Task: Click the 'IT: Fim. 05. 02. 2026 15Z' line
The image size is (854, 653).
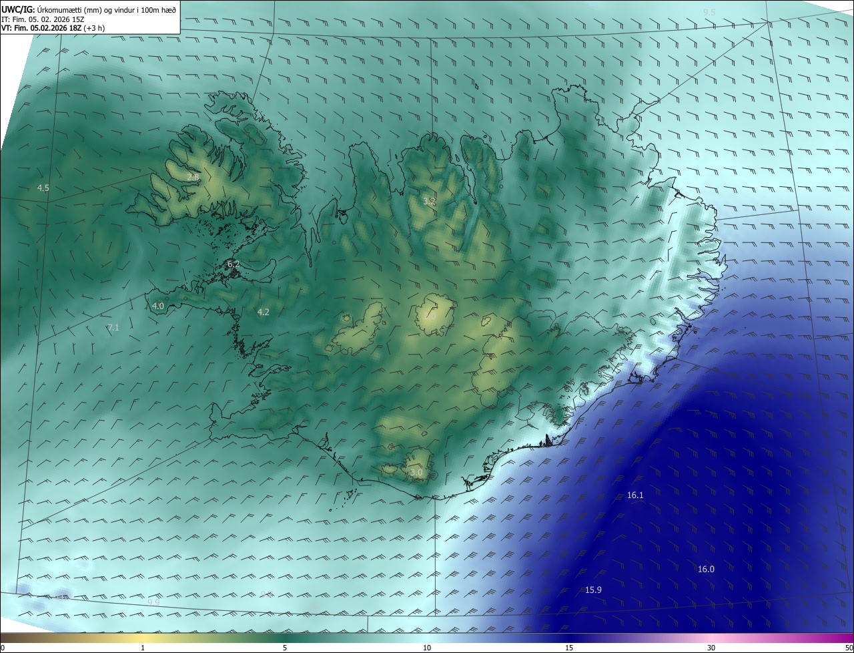Action: tap(43, 19)
